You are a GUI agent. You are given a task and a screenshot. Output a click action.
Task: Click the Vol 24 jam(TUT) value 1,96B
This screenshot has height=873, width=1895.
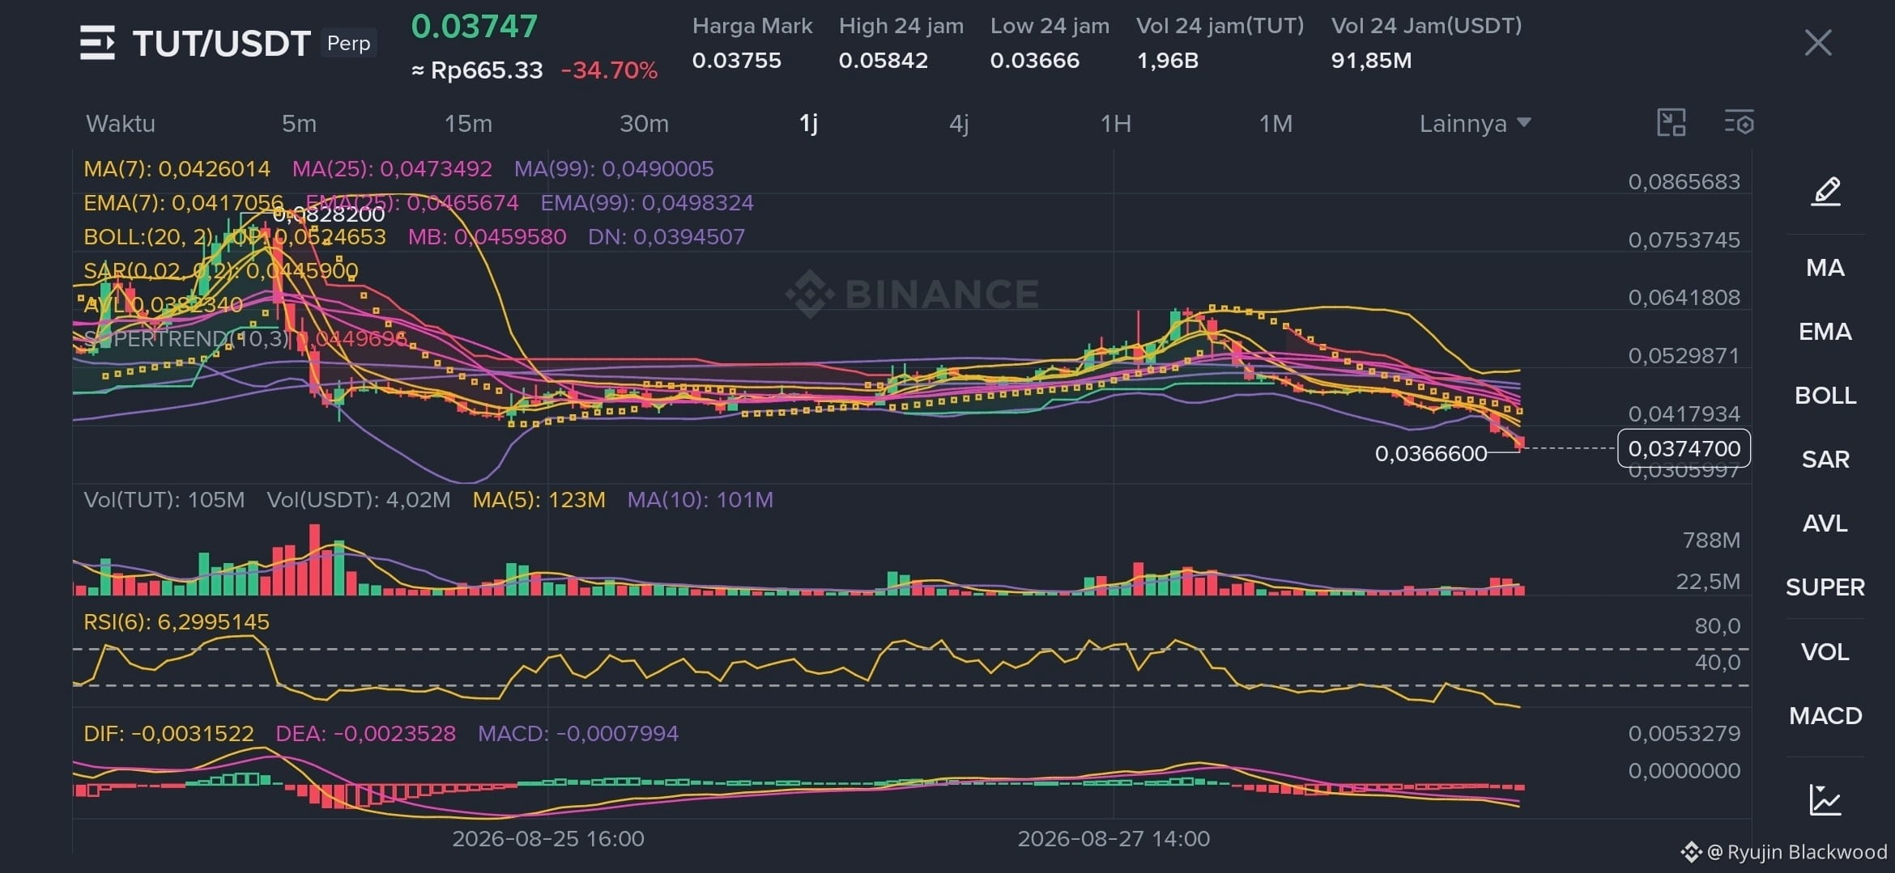(1167, 61)
